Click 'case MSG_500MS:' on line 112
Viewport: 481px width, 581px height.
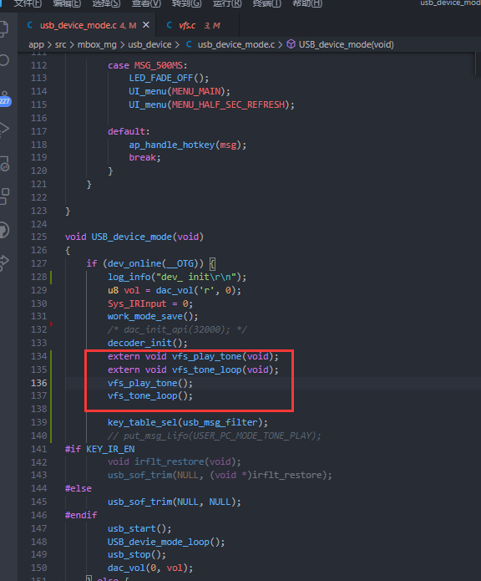point(148,65)
